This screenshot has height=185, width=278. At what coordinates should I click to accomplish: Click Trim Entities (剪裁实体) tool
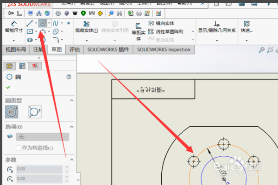(87, 27)
